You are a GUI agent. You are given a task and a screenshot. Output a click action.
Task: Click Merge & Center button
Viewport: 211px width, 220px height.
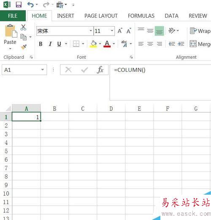point(200,44)
